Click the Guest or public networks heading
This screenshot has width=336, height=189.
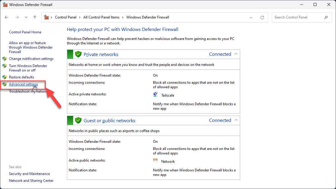tap(109, 120)
